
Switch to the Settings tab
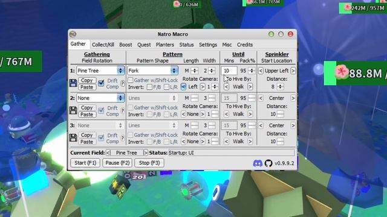click(x=208, y=45)
